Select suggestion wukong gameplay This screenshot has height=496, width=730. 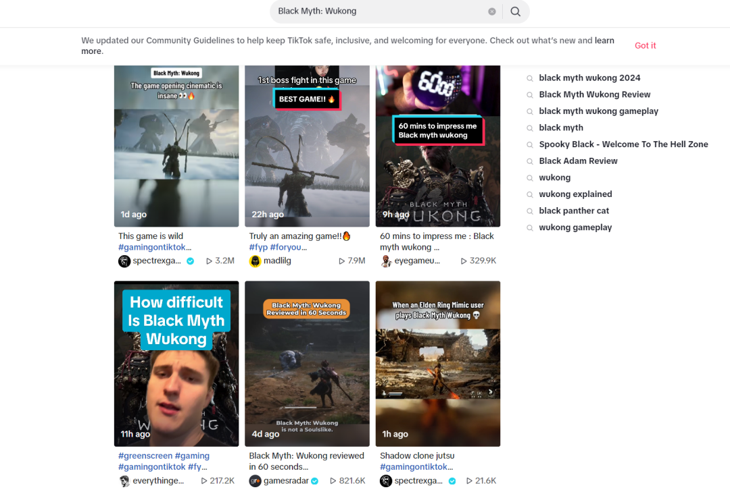click(x=575, y=227)
